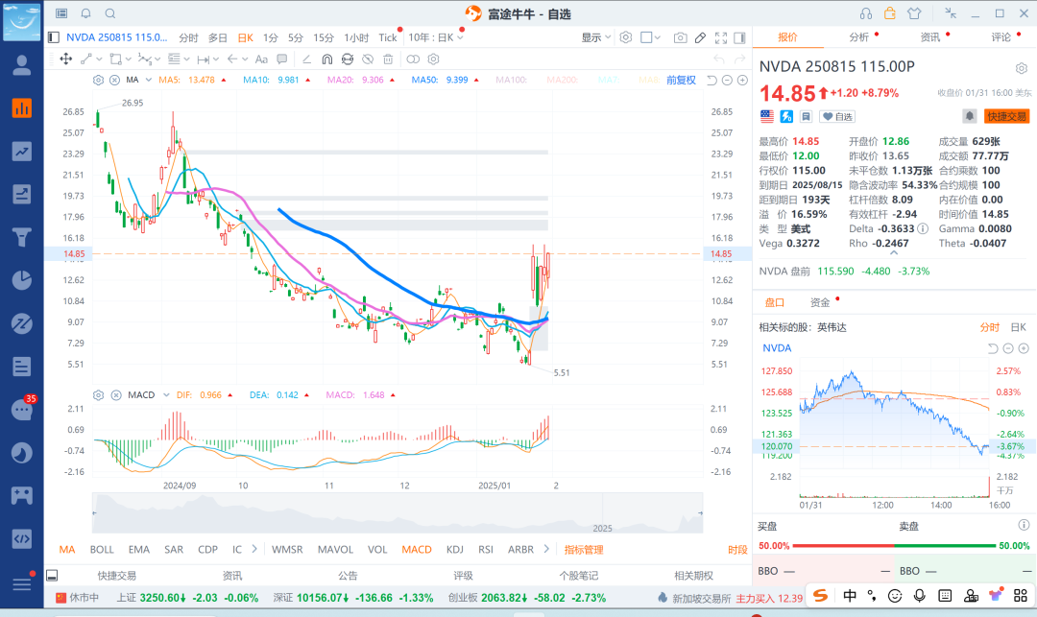Open the line-chart markets sidebar icon
The width and height of the screenshot is (1037, 617).
[22, 152]
